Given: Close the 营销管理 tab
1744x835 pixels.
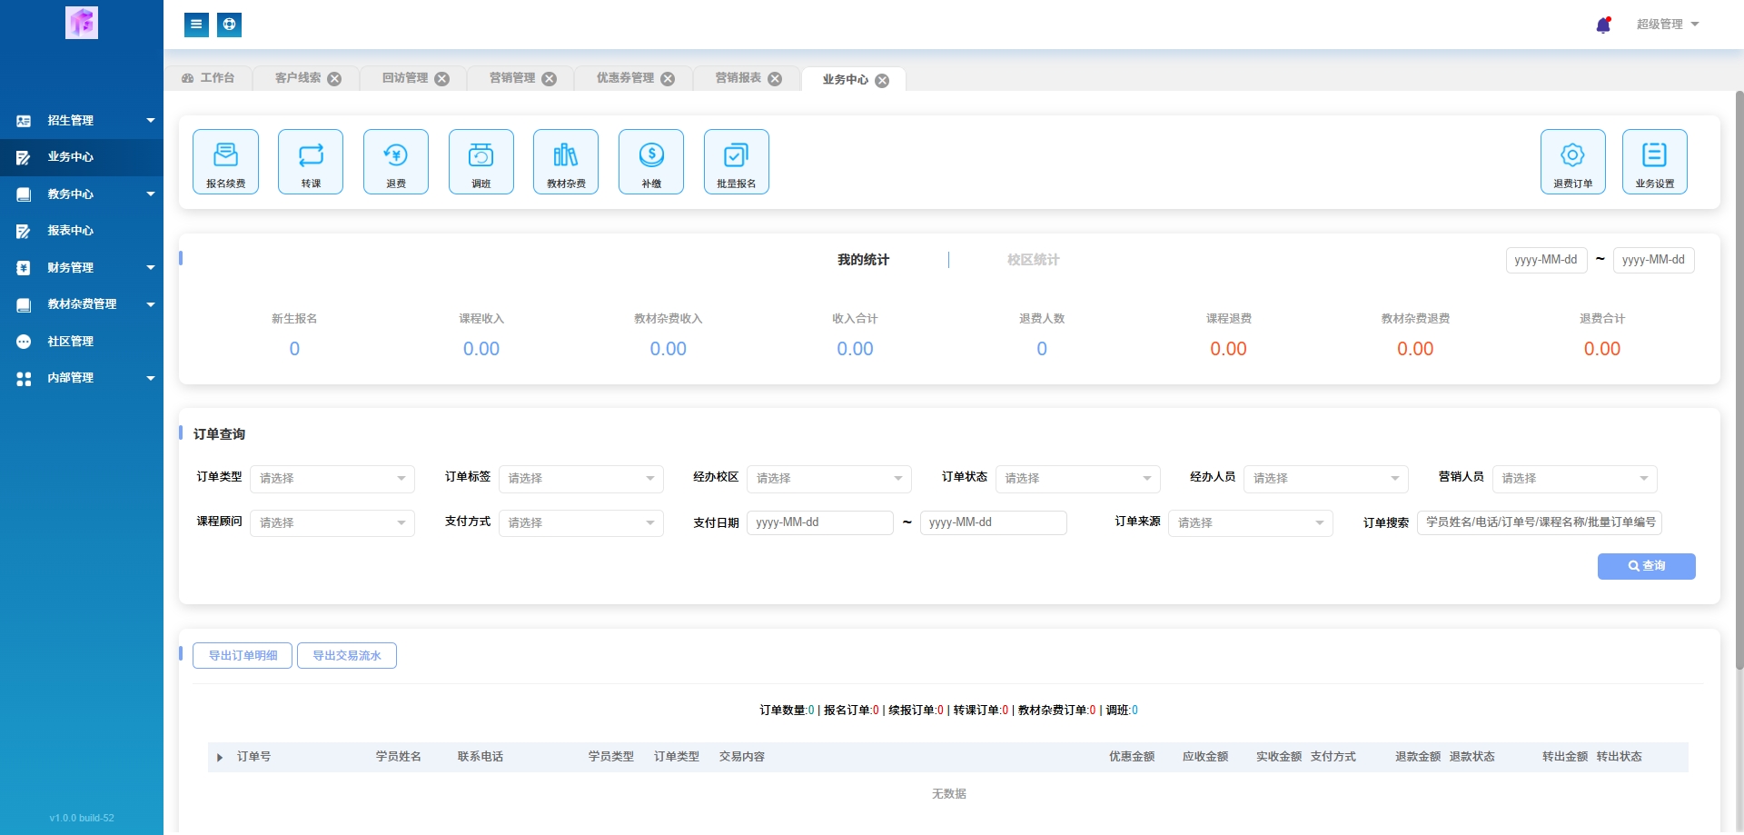Looking at the screenshot, I should (x=550, y=79).
